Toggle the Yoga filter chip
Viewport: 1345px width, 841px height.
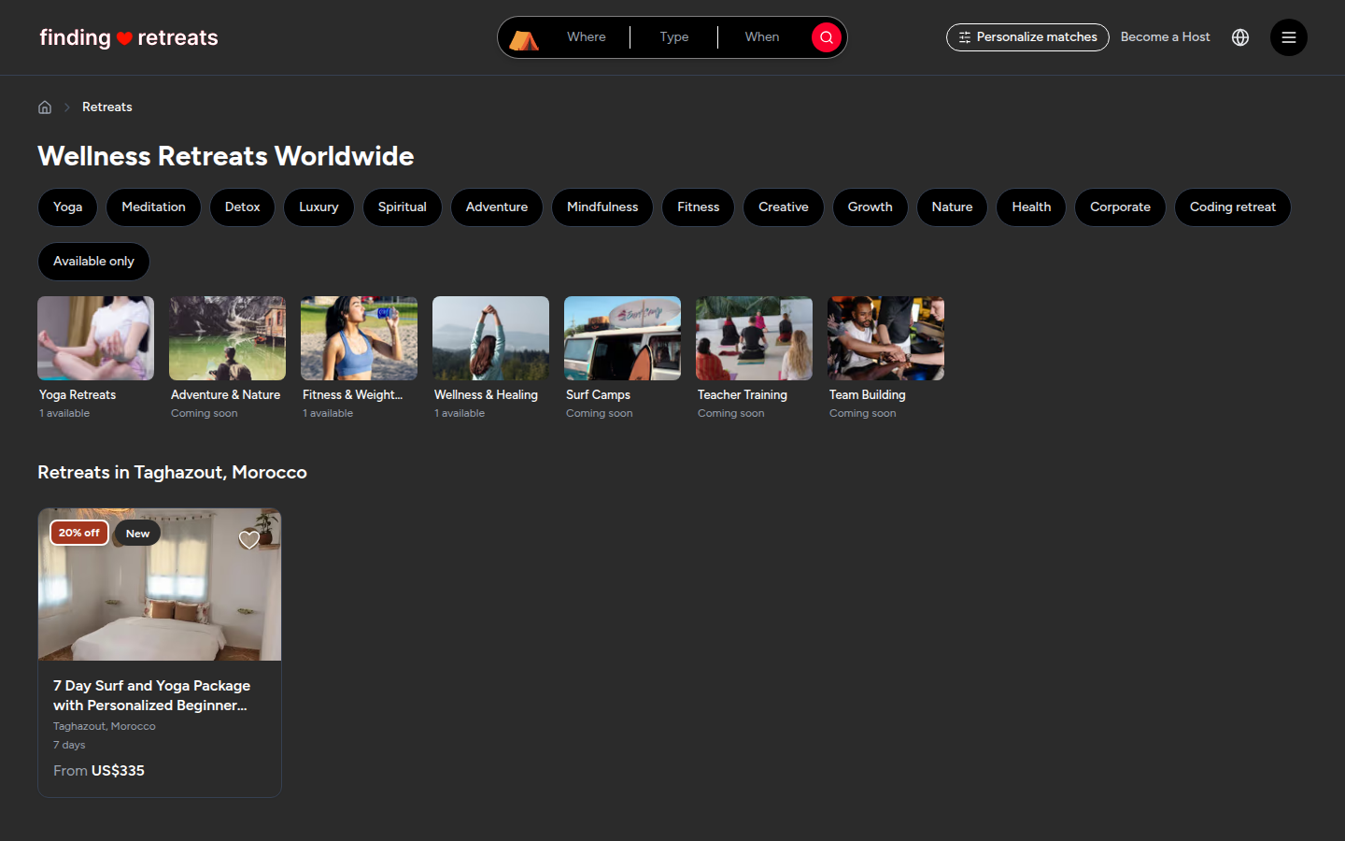click(67, 207)
